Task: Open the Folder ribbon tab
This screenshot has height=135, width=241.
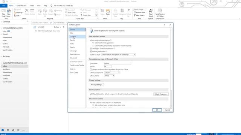Action: coord(32,6)
